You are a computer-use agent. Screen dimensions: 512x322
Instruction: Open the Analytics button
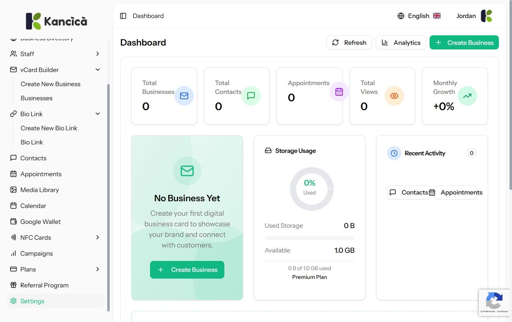[x=401, y=42]
